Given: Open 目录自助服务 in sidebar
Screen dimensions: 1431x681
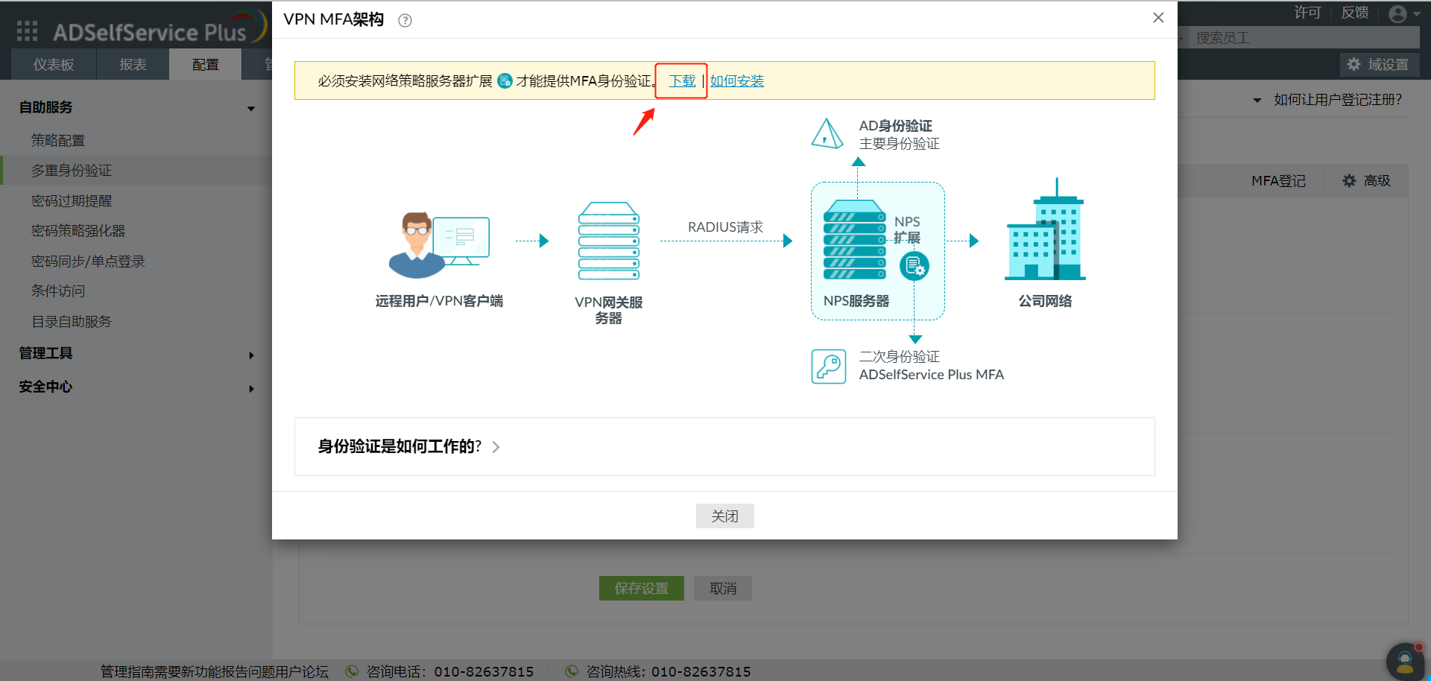Looking at the screenshot, I should [x=72, y=321].
